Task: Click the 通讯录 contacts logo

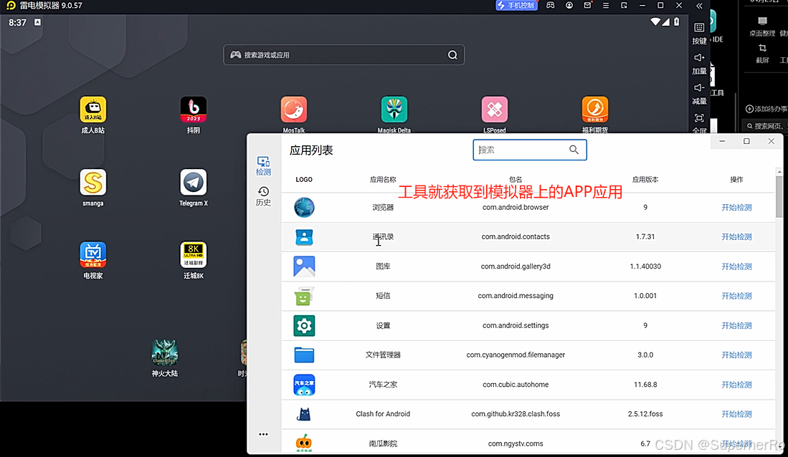Action: point(304,237)
